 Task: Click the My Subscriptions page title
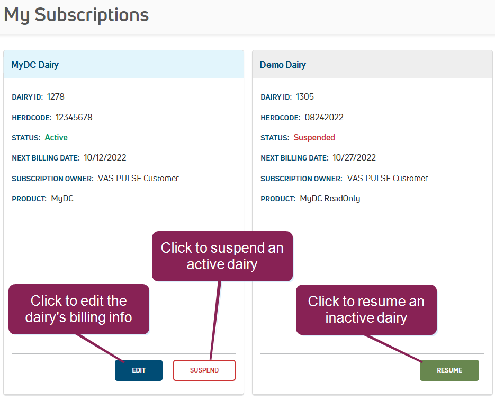pyautogui.click(x=76, y=15)
